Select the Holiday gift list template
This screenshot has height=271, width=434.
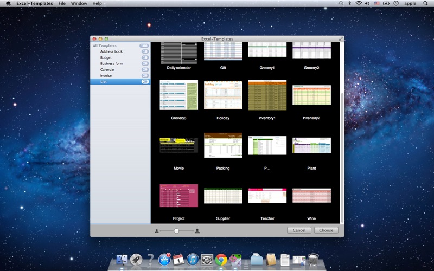(223, 95)
